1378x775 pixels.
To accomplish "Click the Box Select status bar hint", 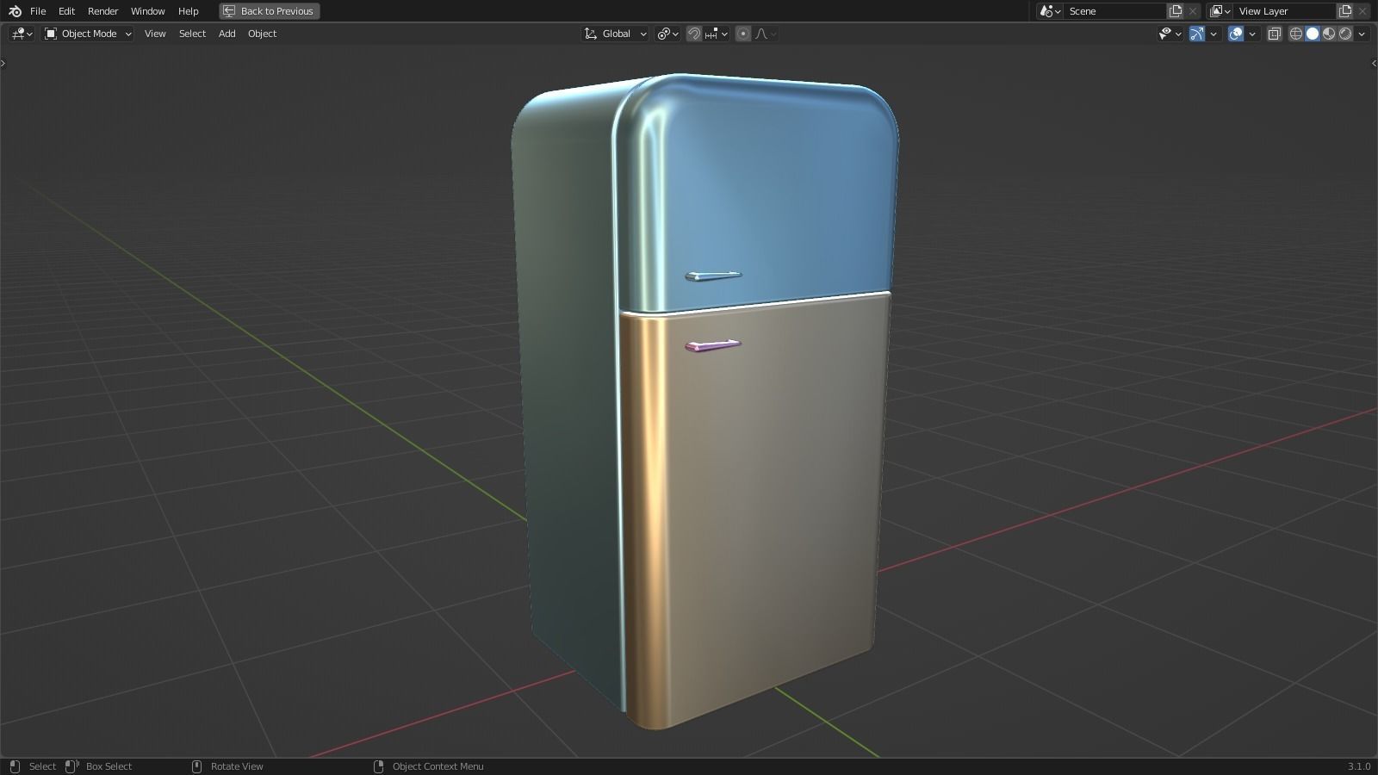I will point(109,766).
